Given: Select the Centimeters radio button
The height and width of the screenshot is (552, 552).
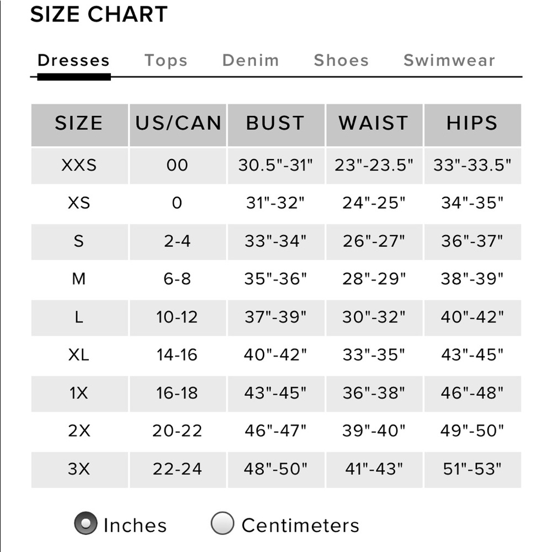Looking at the screenshot, I should pos(222,523).
